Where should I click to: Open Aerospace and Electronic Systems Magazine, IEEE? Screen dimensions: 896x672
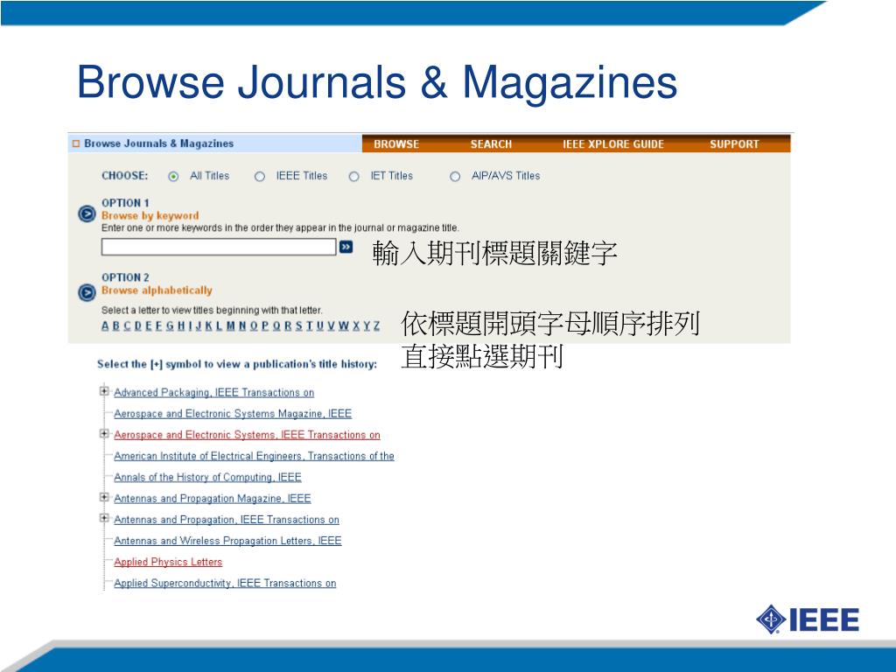point(233,414)
